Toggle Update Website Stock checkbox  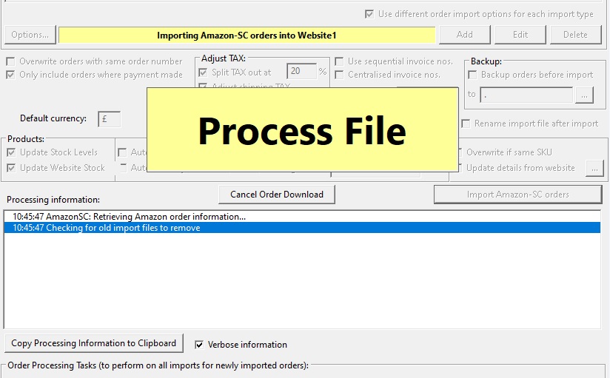(11, 168)
